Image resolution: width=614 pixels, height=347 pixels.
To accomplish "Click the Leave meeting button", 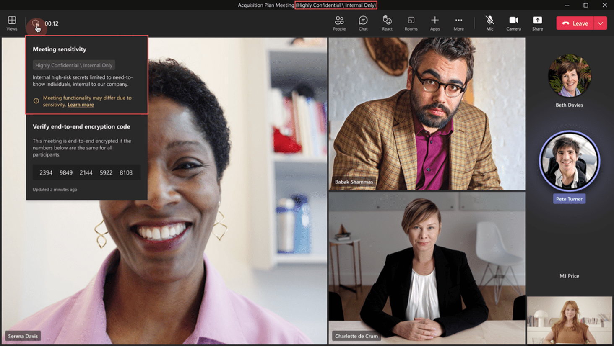I will (575, 23).
